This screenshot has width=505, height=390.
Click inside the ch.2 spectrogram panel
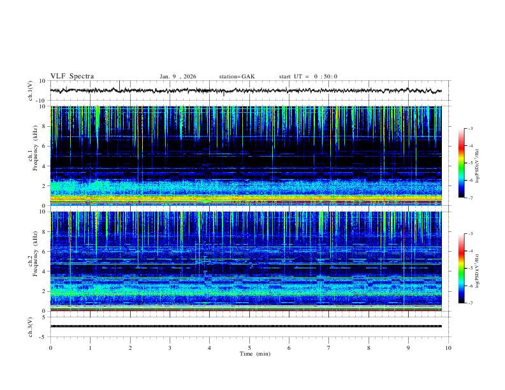pyautogui.click(x=245, y=261)
